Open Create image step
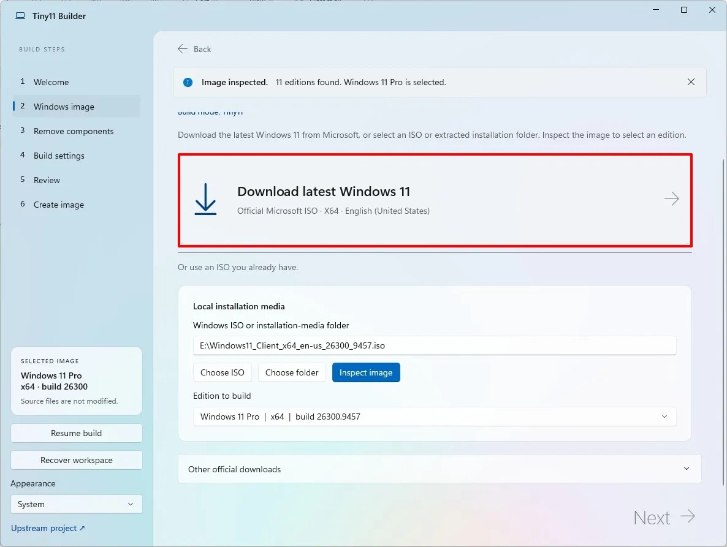The width and height of the screenshot is (727, 547). (77, 205)
